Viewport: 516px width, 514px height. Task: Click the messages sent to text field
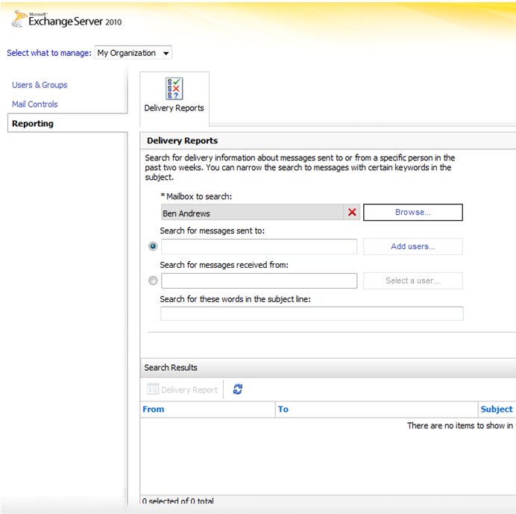pos(259,247)
